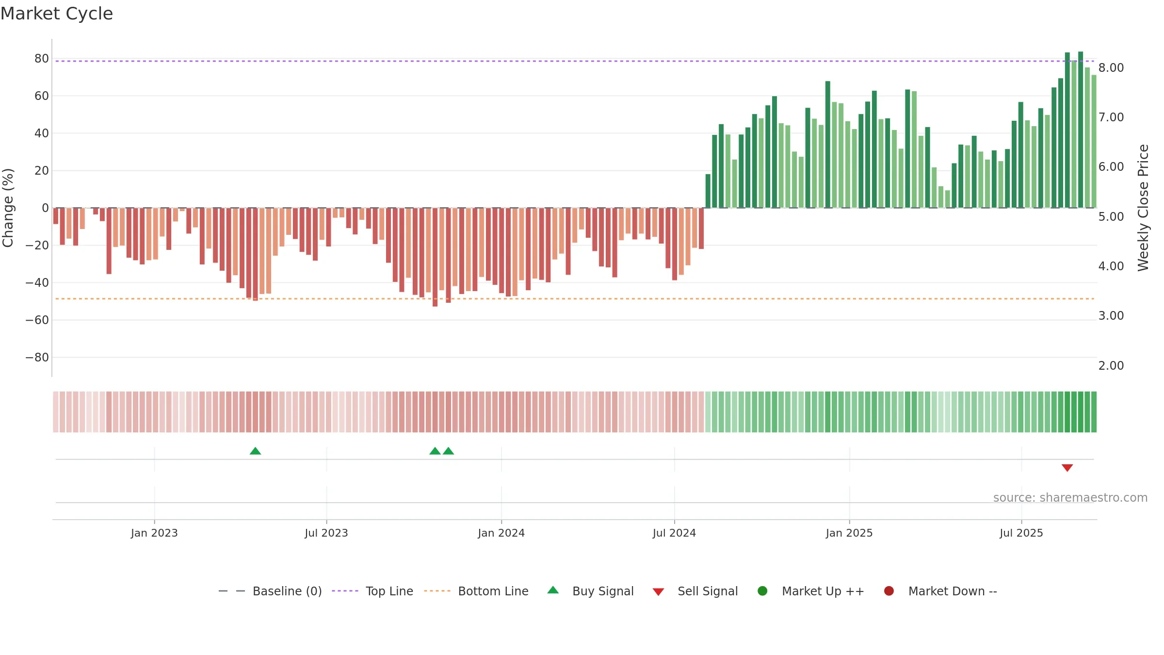Click the Market Cycle chart title

tap(57, 14)
